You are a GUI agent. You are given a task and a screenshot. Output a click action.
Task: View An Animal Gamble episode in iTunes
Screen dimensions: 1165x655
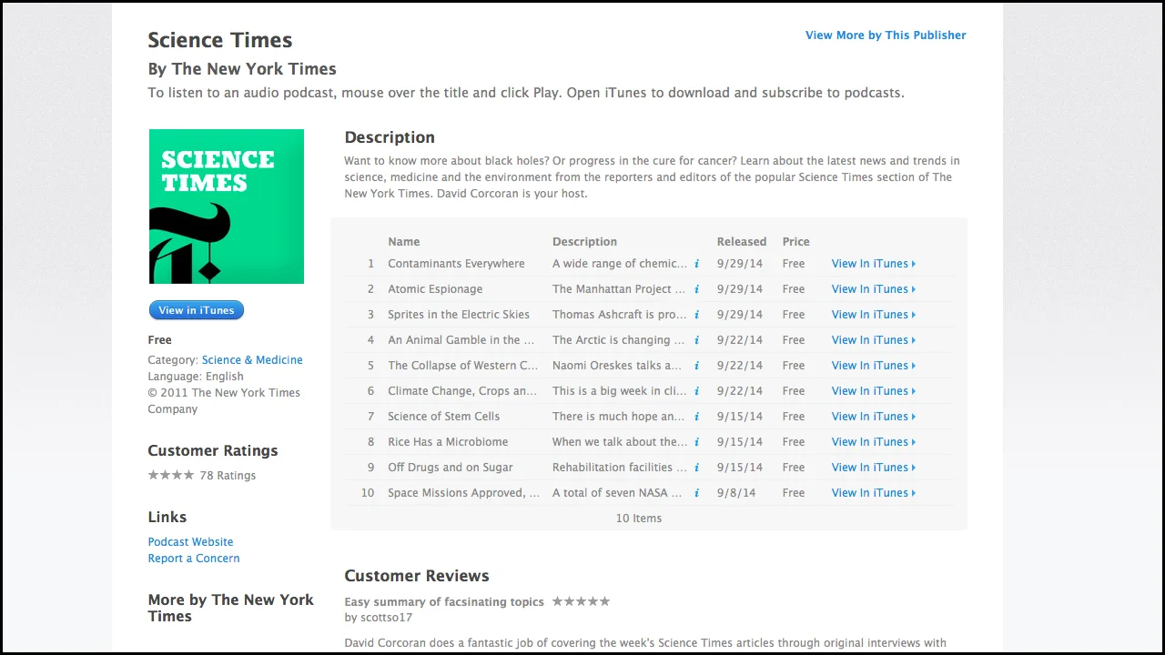874,340
